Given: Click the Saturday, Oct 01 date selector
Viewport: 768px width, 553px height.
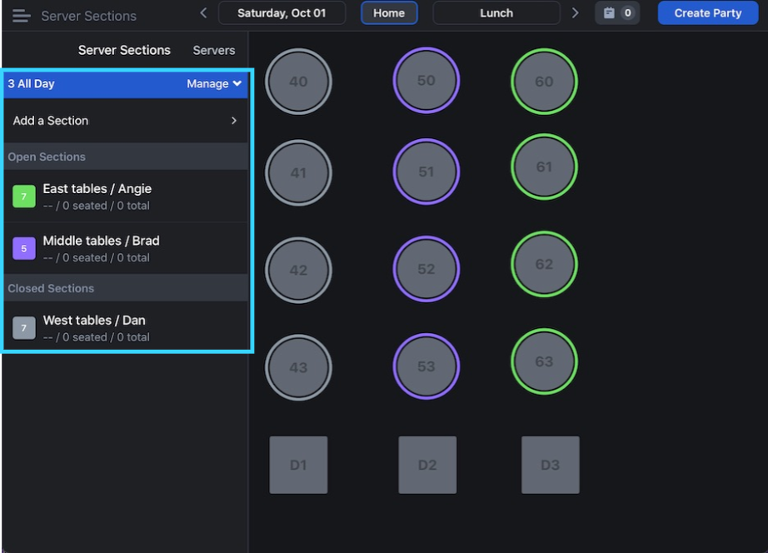Looking at the screenshot, I should coord(282,13).
